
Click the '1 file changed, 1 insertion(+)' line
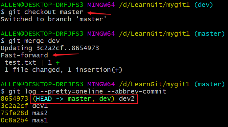(63, 70)
